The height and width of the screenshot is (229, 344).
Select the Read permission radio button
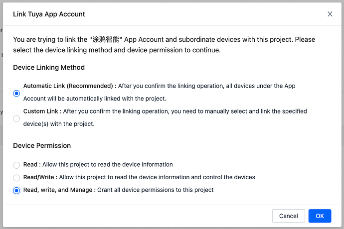point(17,165)
